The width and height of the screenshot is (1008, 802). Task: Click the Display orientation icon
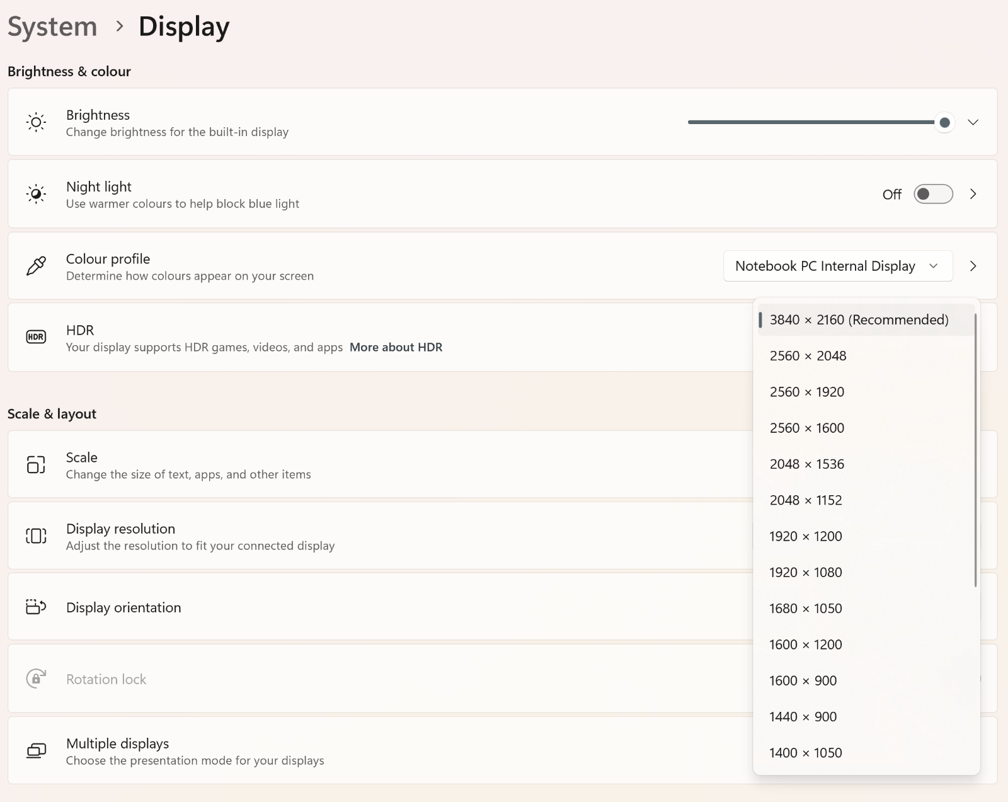click(x=36, y=607)
